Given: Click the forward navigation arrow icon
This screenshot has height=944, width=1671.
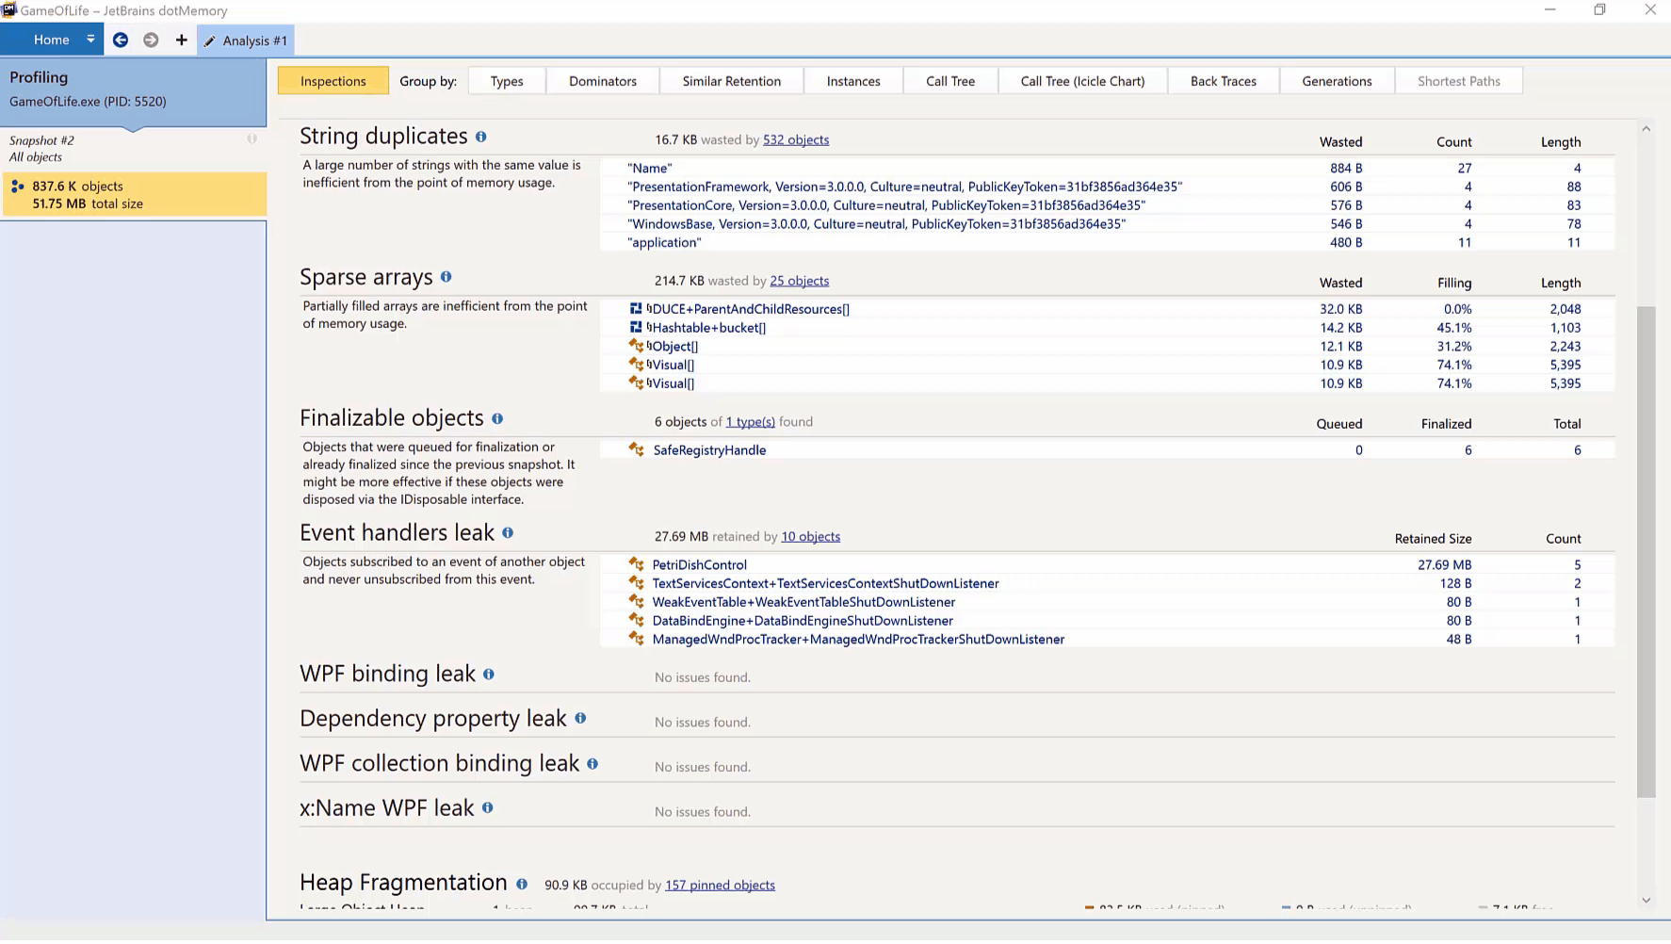Looking at the screenshot, I should coord(151,40).
